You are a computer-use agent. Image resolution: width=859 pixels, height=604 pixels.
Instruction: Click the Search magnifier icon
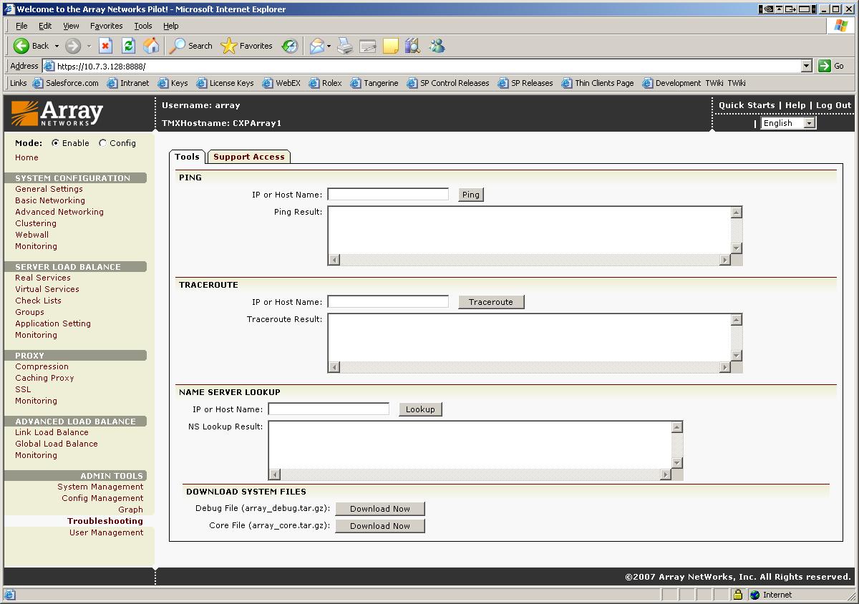(178, 46)
